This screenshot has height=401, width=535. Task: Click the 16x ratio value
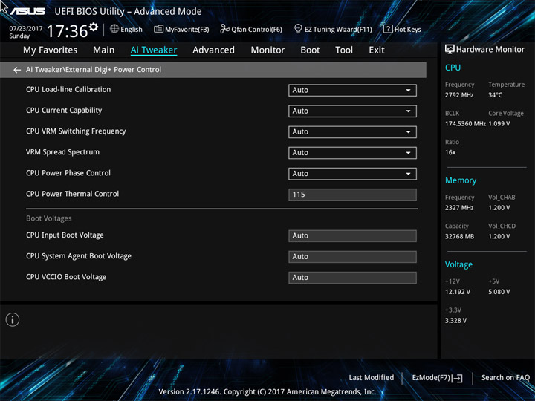coord(450,152)
